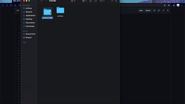Open browser profile avatar
Viewport: 185px width, 104px height.
point(178,5)
